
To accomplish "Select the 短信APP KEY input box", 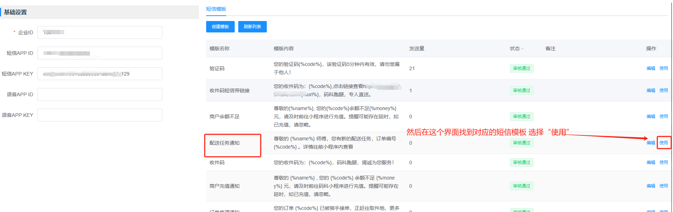I will click(x=100, y=74).
